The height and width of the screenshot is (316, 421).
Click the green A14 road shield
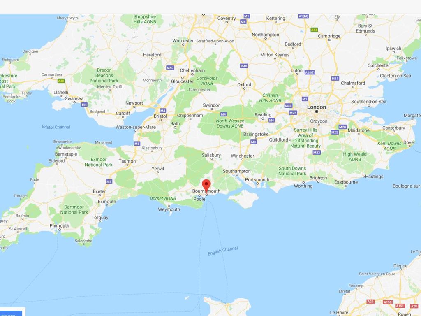tap(314, 30)
